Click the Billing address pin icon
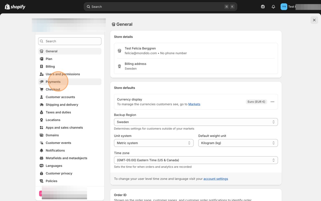 (120, 66)
